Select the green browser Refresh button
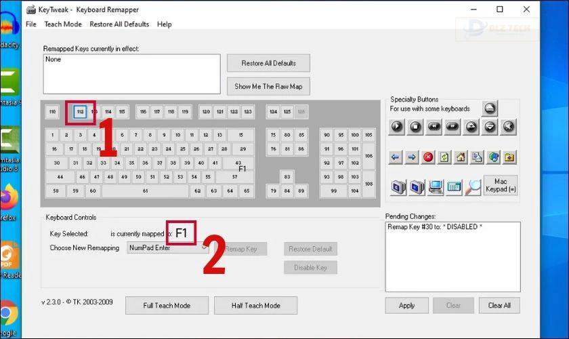 [x=444, y=157]
